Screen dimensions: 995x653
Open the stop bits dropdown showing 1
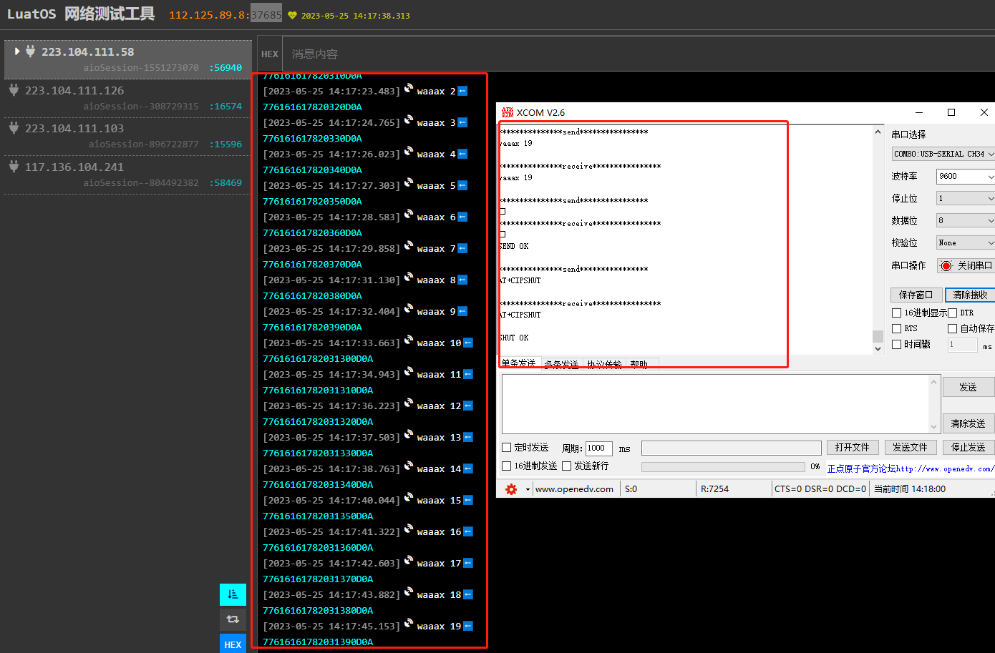pos(966,198)
